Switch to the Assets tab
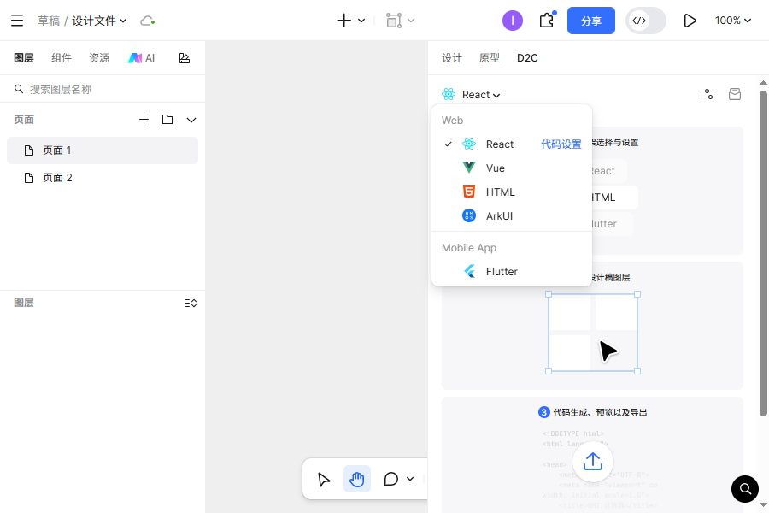Viewport: 769px width, 513px height. (x=98, y=58)
